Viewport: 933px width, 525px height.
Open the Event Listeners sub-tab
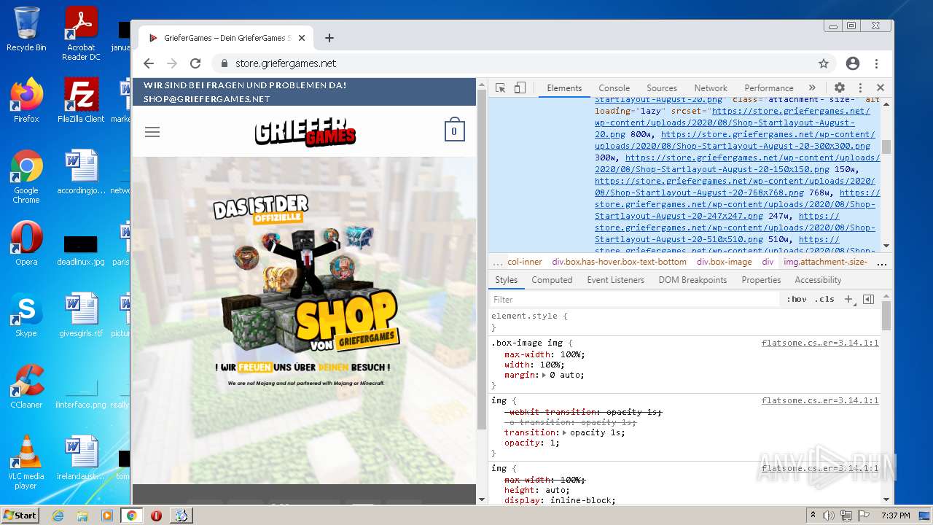click(x=616, y=280)
